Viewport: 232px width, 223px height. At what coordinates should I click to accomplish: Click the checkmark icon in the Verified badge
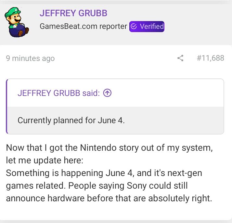[134, 26]
